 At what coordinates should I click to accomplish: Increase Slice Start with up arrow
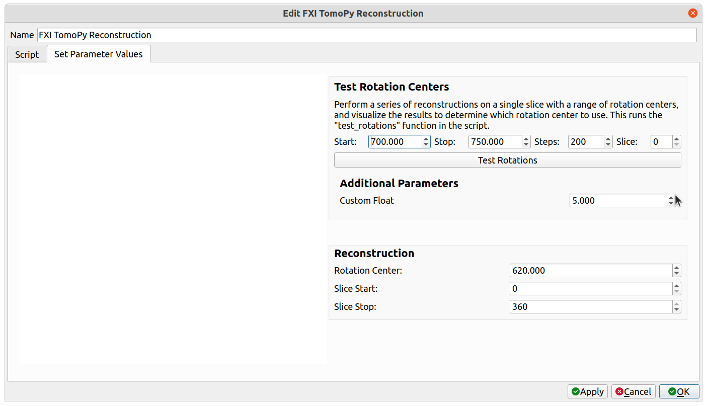click(x=677, y=286)
